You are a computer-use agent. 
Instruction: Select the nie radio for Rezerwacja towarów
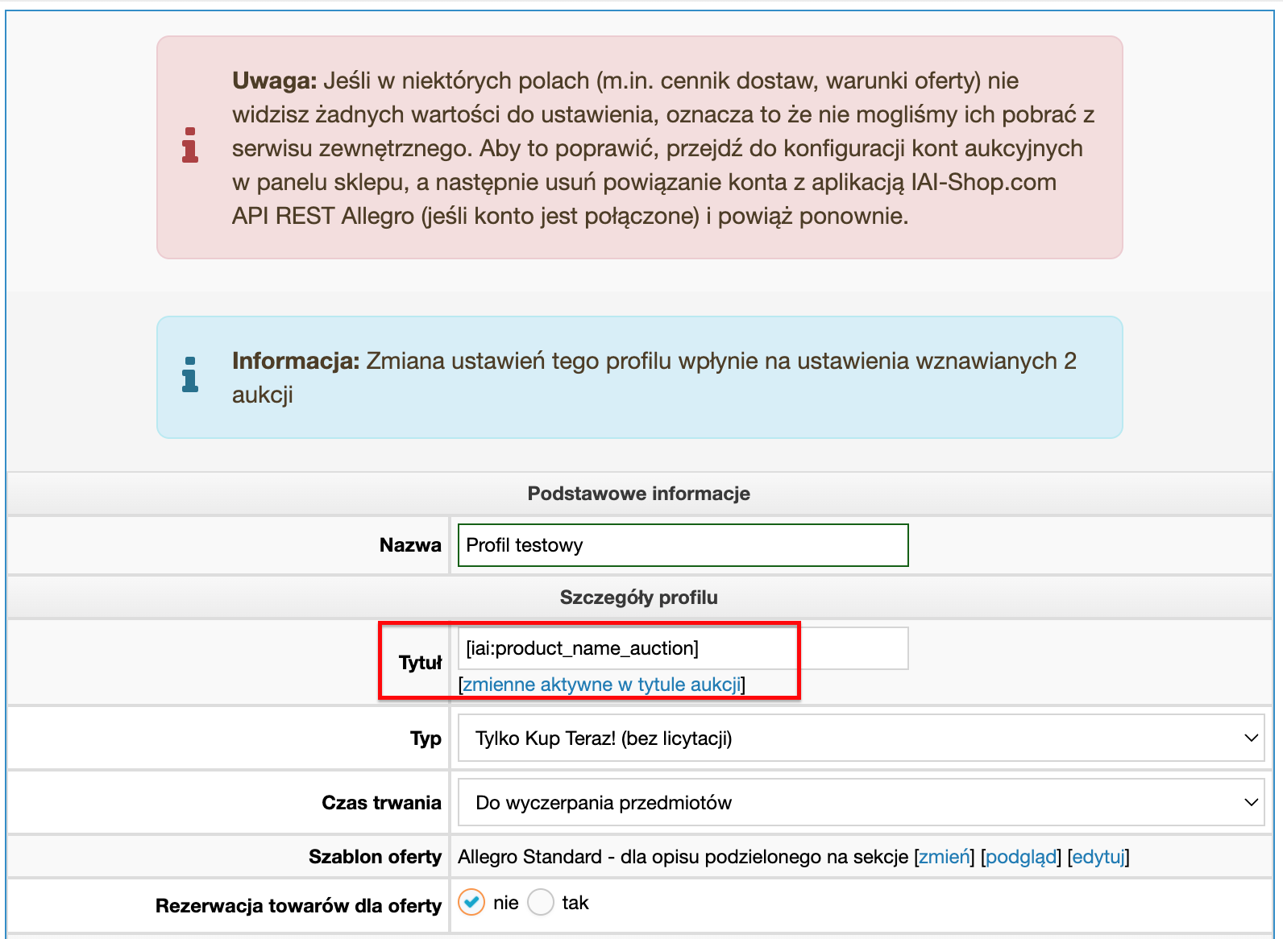[x=471, y=902]
